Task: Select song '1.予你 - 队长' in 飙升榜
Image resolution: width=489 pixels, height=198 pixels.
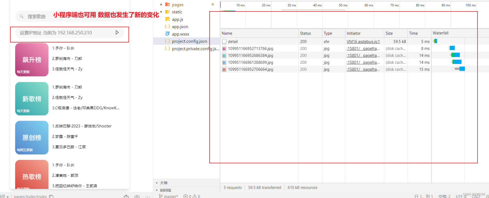Action: 63,48
